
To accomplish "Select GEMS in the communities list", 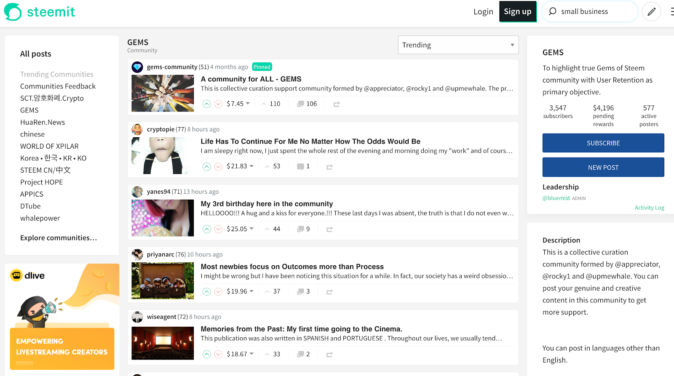I will (29, 110).
